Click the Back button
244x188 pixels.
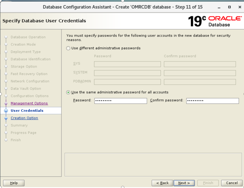pyautogui.click(x=162, y=183)
